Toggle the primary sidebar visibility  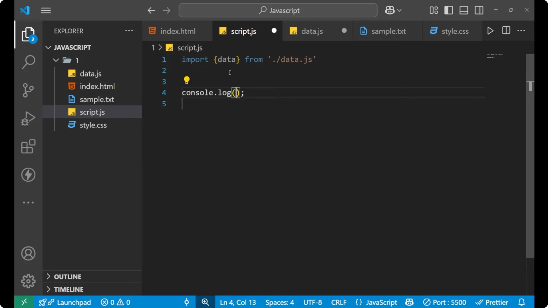448,10
